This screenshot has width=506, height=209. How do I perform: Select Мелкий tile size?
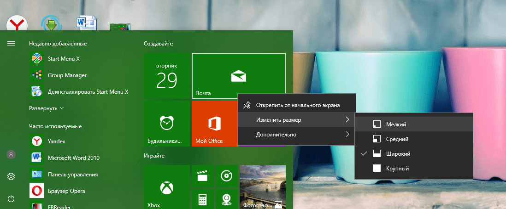pos(414,124)
